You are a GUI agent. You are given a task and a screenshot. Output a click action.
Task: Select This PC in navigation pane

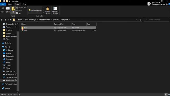coord(7,47)
